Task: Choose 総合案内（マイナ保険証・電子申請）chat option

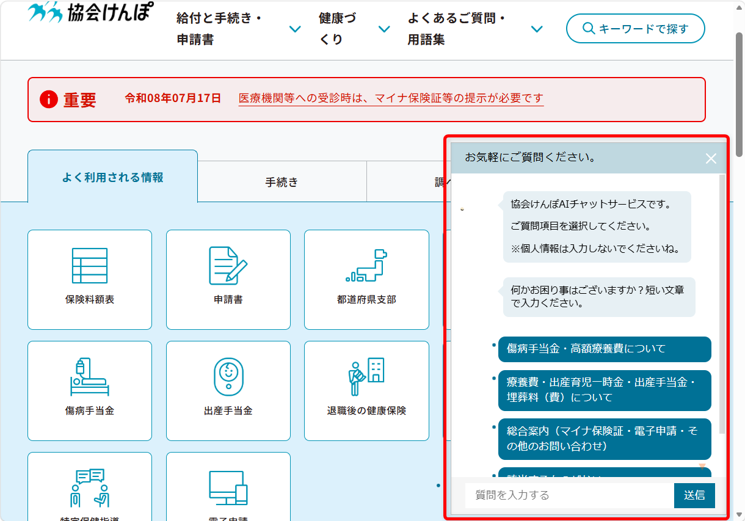Action: pyautogui.click(x=605, y=439)
